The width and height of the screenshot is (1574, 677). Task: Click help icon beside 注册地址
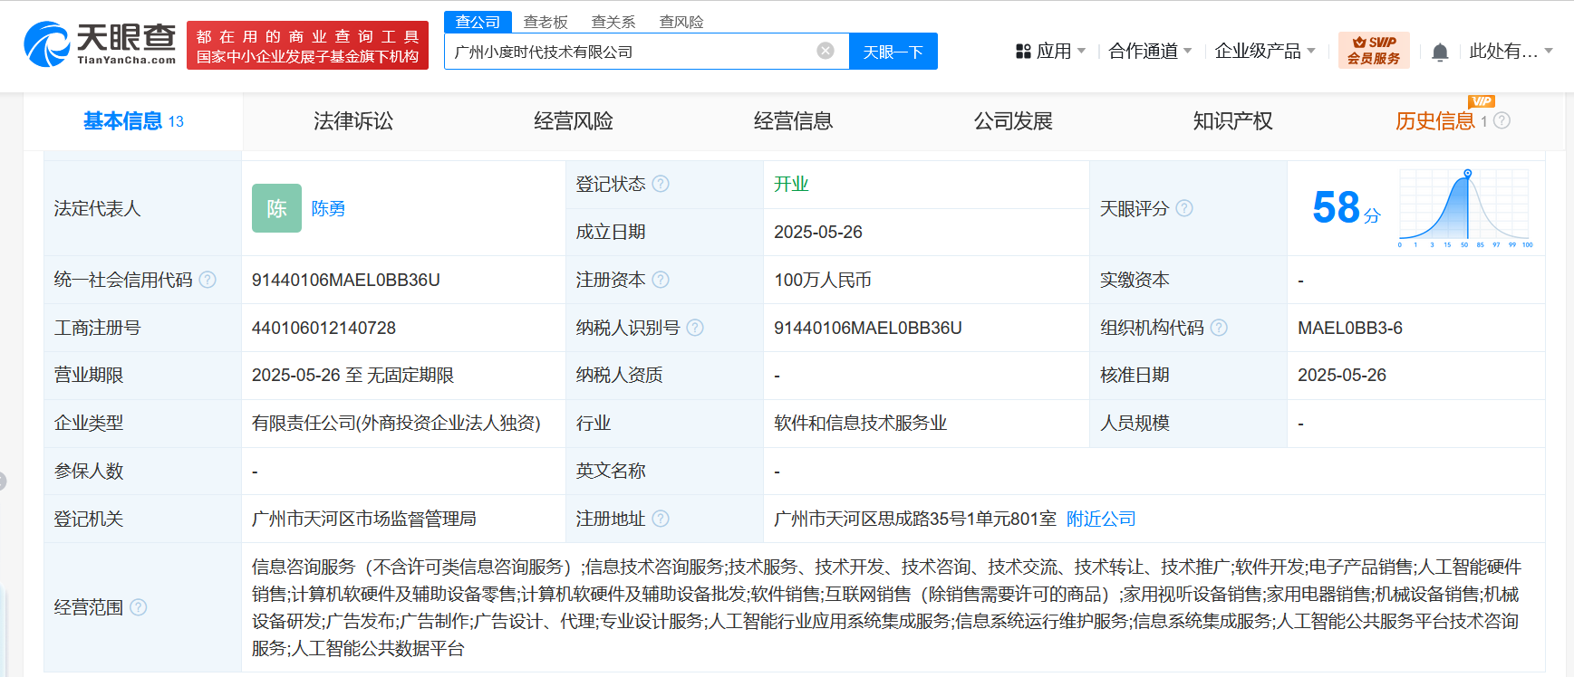(661, 519)
